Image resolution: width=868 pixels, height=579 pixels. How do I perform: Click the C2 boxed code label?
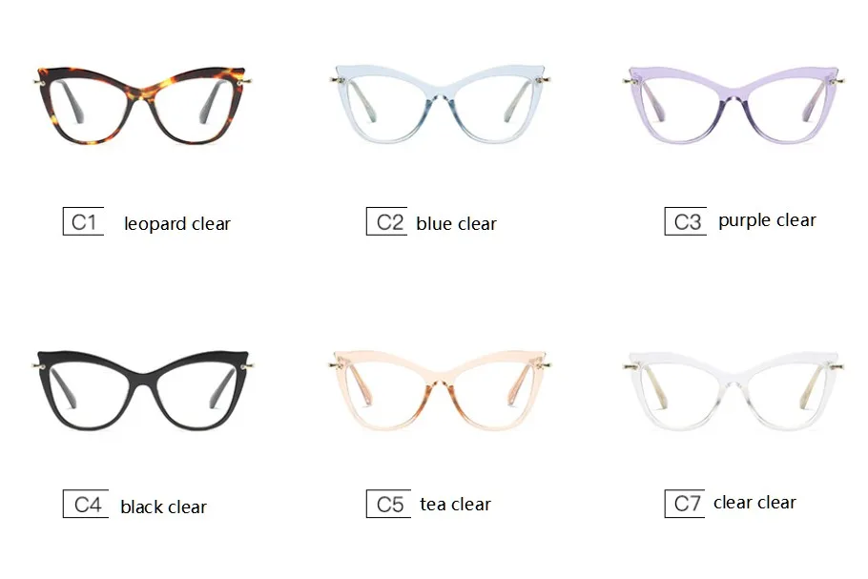click(x=387, y=221)
